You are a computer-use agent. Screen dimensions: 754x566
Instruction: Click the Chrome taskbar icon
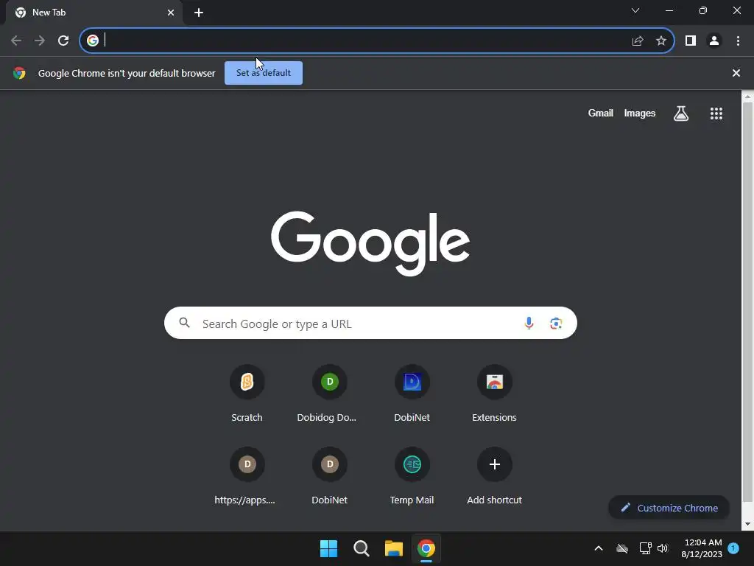click(426, 548)
